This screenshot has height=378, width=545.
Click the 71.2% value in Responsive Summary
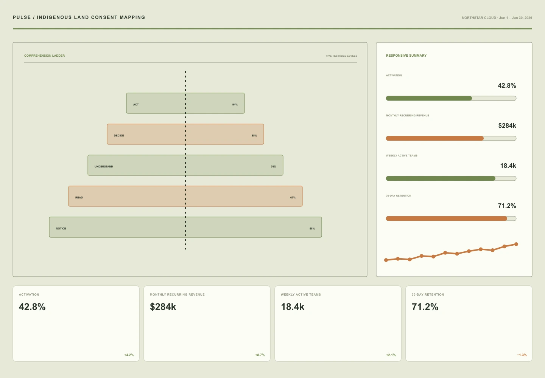[x=507, y=206]
